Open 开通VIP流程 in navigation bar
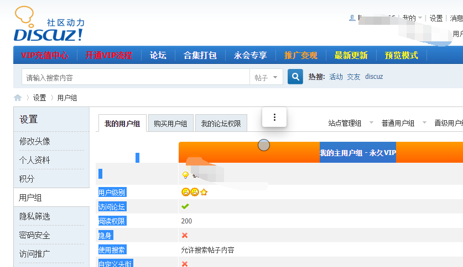Viewport: 463px width, 267px height. [x=109, y=55]
